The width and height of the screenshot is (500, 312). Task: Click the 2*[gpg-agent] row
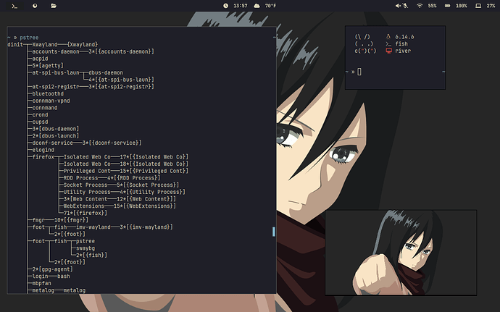52,269
